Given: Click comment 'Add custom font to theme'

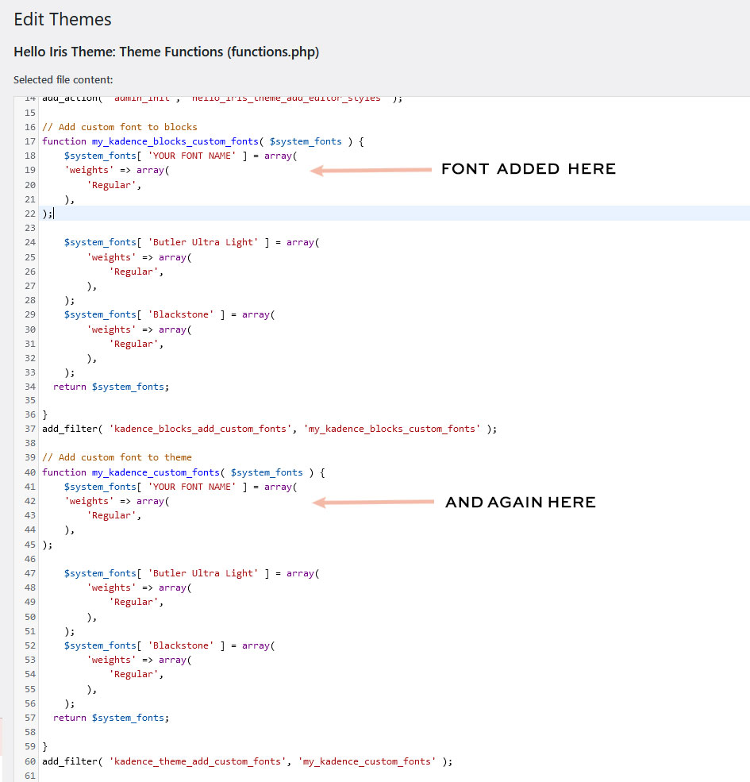Looking at the screenshot, I should click(x=117, y=457).
